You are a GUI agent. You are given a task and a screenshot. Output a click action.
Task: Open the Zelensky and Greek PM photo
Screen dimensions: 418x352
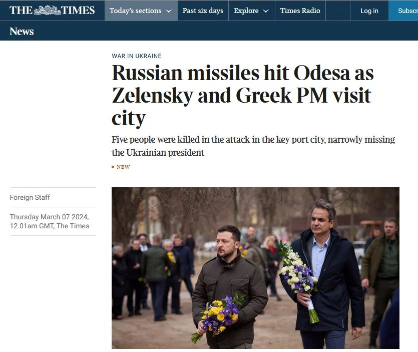tap(255, 268)
